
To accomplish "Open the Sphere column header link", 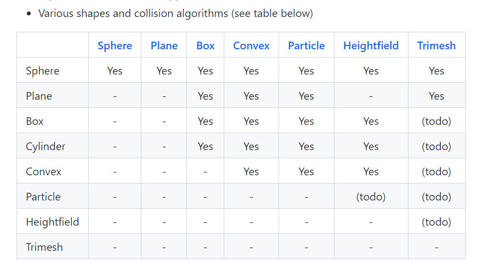I will tap(115, 45).
